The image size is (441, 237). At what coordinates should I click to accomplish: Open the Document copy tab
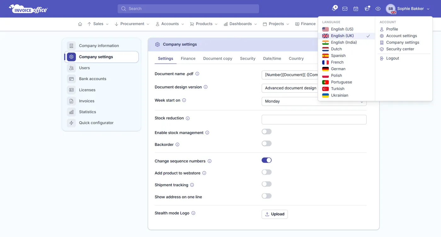click(x=218, y=59)
